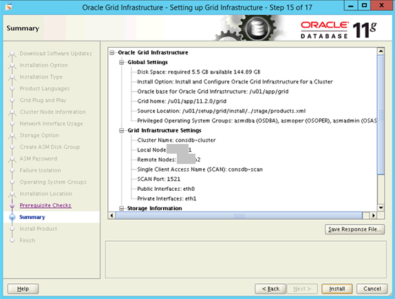Click Public Interfaces eth0 row
395x299 pixels.
(x=166, y=189)
